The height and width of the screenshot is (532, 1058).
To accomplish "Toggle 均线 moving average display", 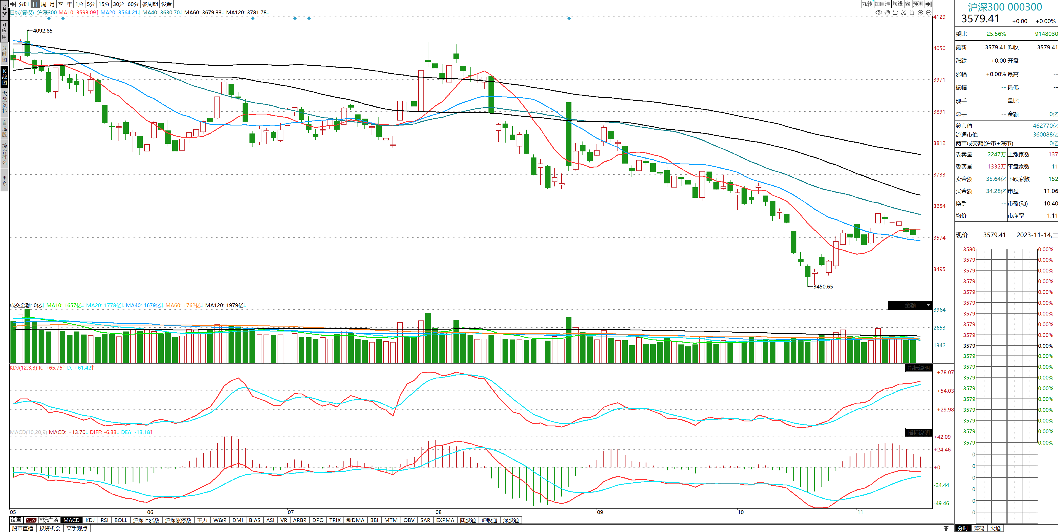I will (x=897, y=4).
